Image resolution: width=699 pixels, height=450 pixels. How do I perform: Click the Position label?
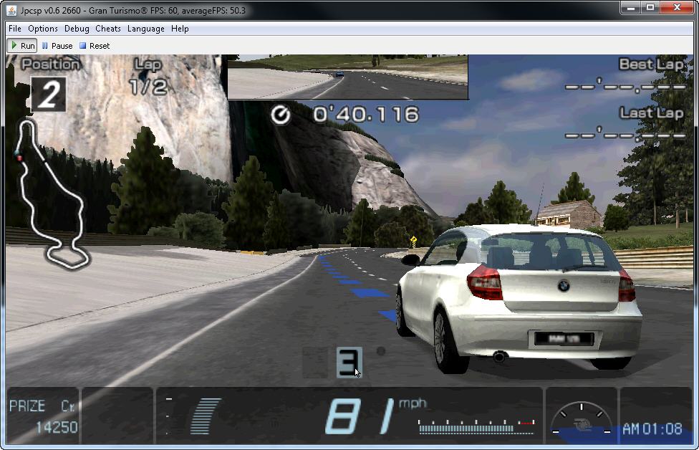point(50,64)
